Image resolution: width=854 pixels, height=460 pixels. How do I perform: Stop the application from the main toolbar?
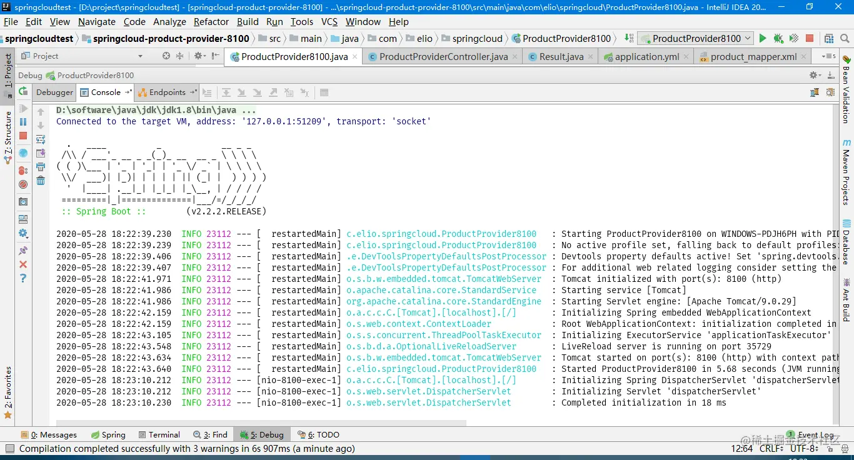coord(810,38)
